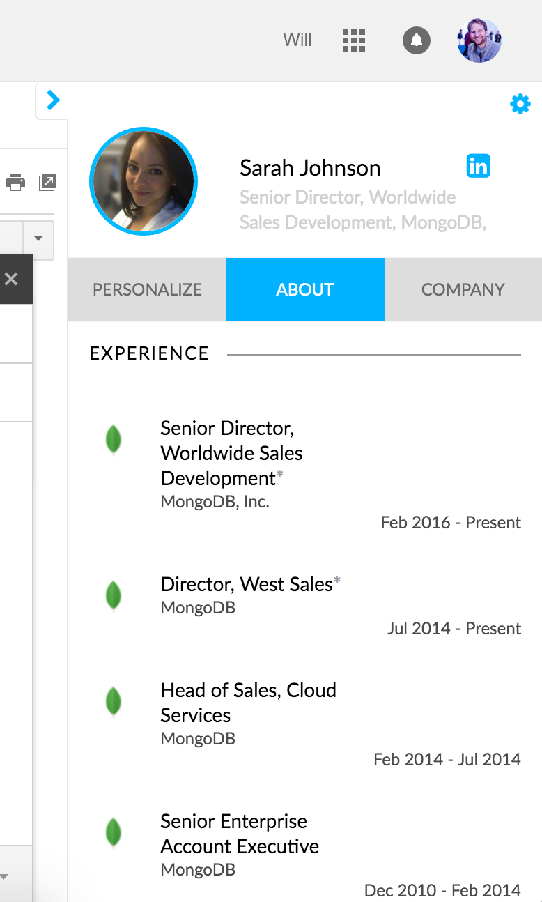
Task: Open sidebar settings gear
Action: point(520,105)
